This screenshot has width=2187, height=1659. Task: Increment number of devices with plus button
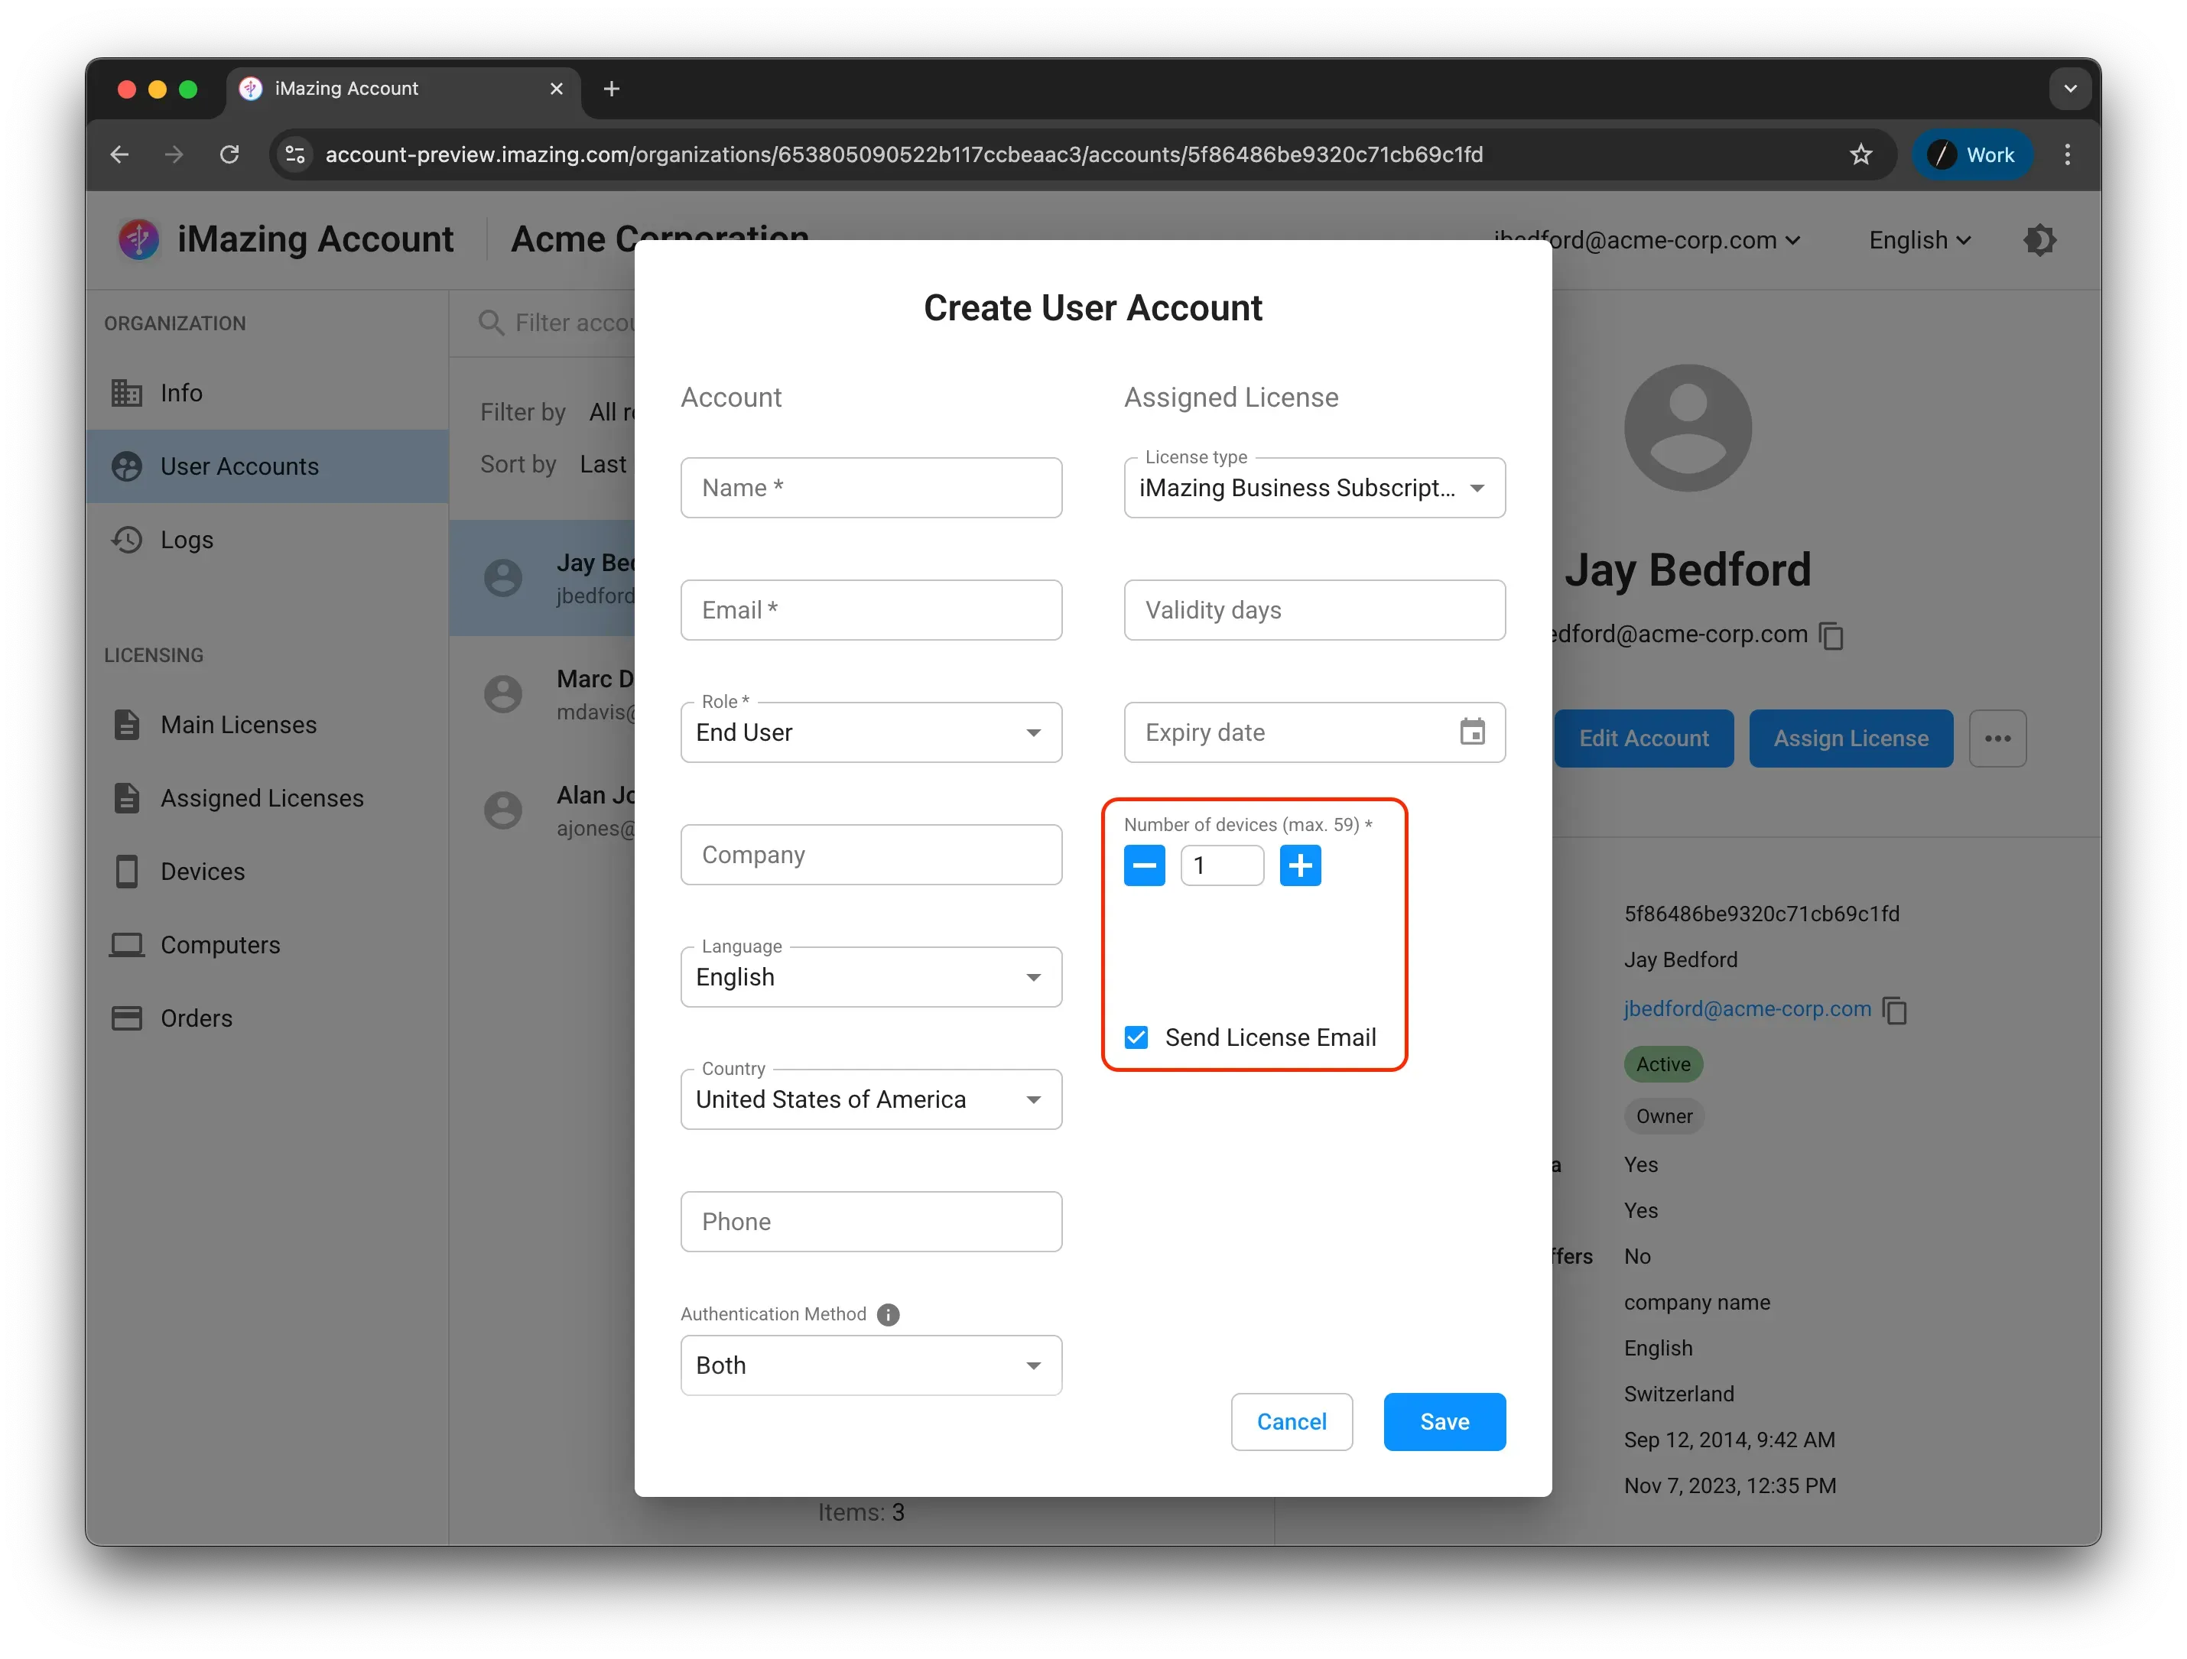point(1300,865)
